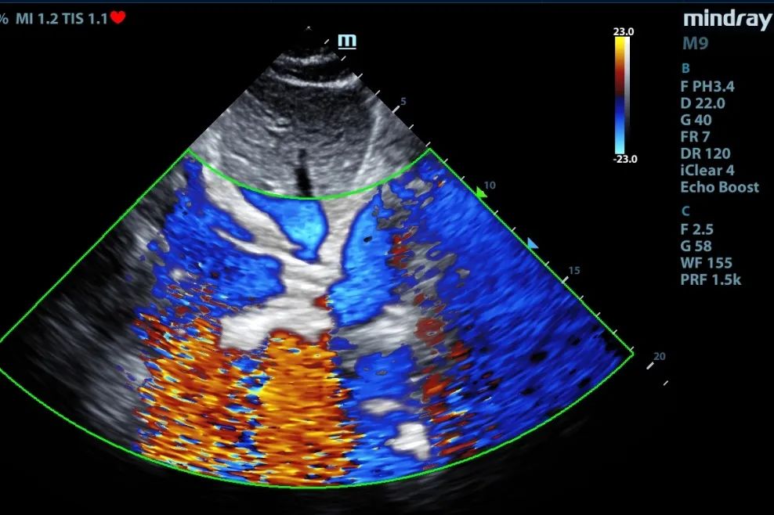Click the green focus triangle on depth scale
The height and width of the screenshot is (515, 774).
tap(482, 190)
